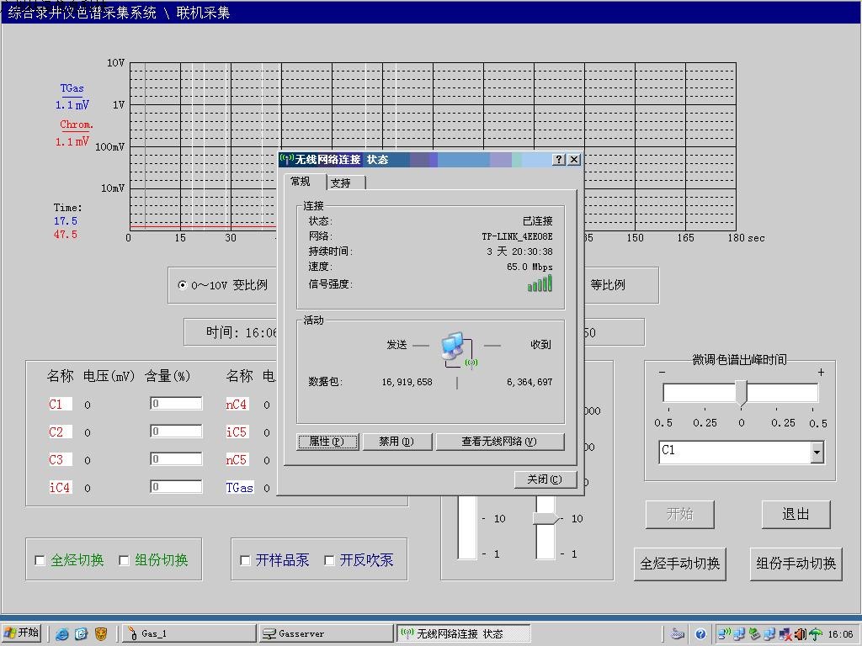Click the 无线网络连接 状态 taskbar button
Screen dimensions: 862x646
coord(463,634)
